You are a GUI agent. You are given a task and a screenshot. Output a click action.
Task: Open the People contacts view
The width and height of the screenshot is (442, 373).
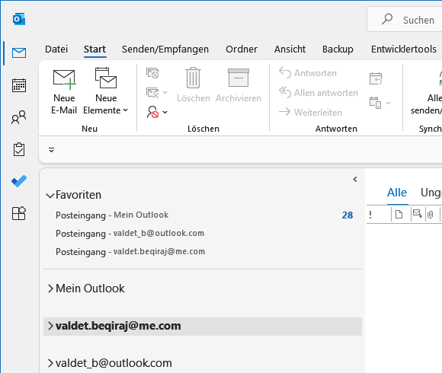pos(19,117)
